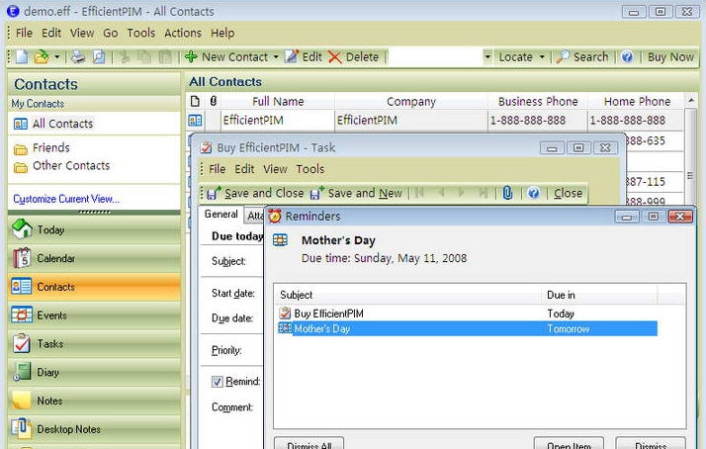Click attachment paperclip icon in Task toolbar
This screenshot has width=706, height=449.
coord(508,194)
